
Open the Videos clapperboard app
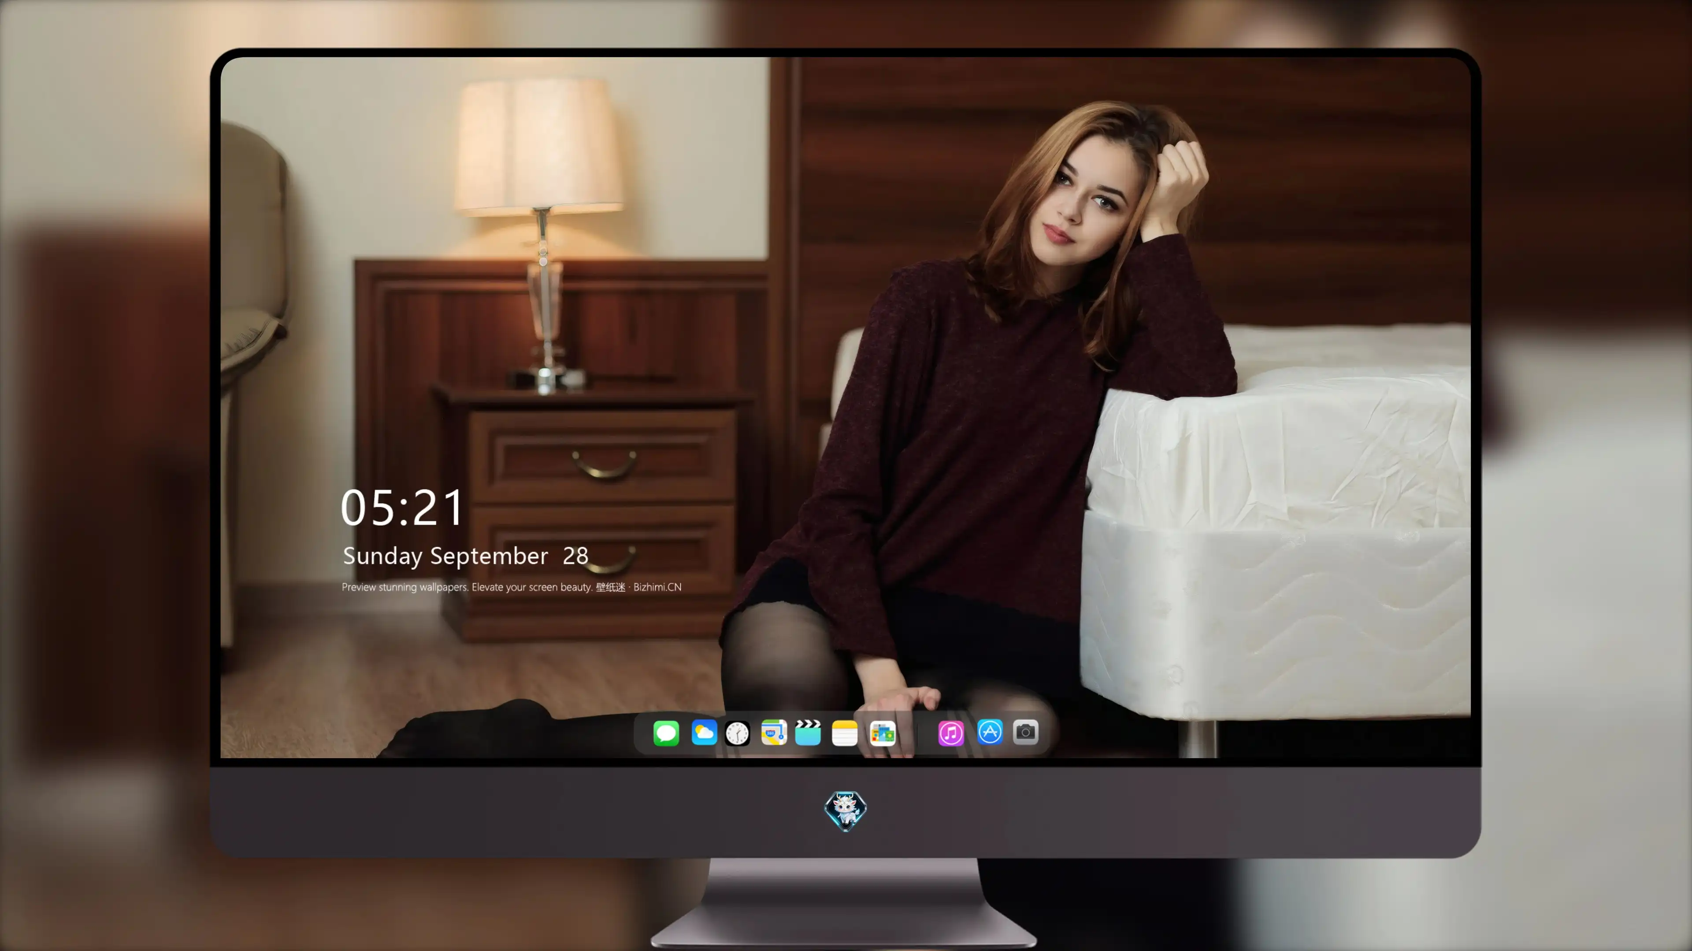tap(808, 733)
